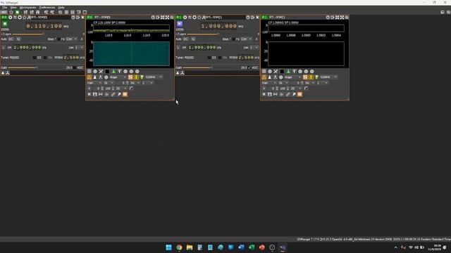
Task: Open the Han window dropdown in R0 spectrum
Action: [x=94, y=83]
